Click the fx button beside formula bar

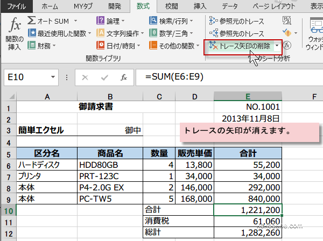coord(123,77)
